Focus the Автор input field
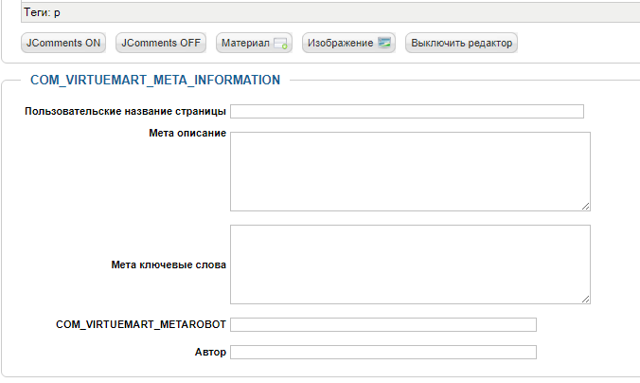The width and height of the screenshot is (640, 383). [383, 353]
